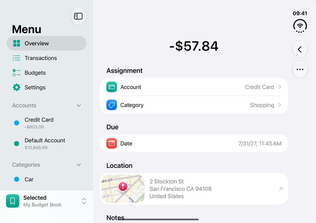
Task: Open the Category assignment row
Action: 194,105
